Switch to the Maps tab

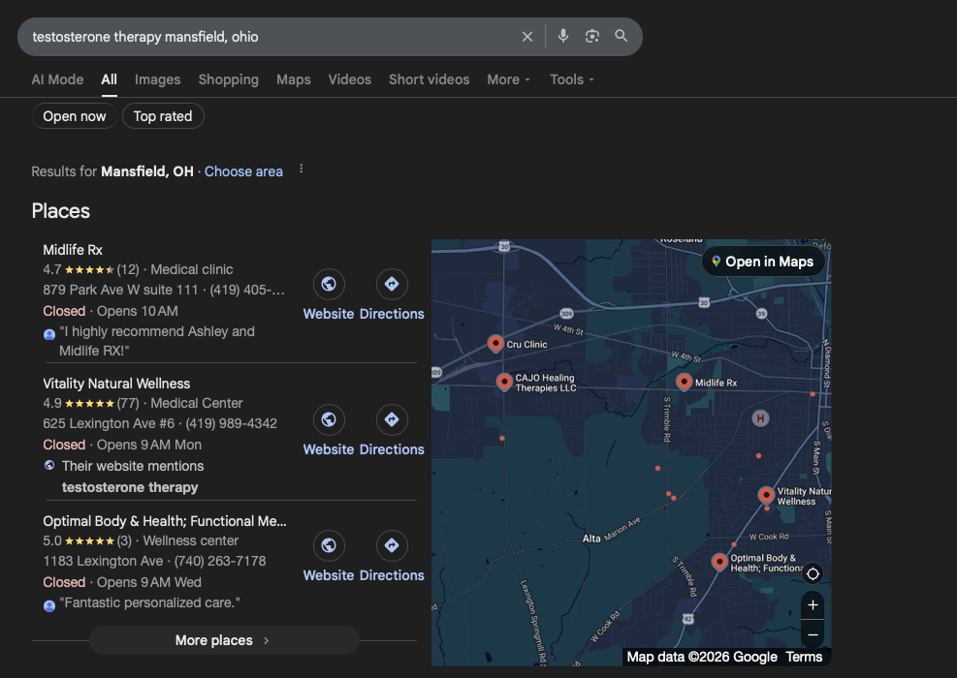(x=293, y=79)
